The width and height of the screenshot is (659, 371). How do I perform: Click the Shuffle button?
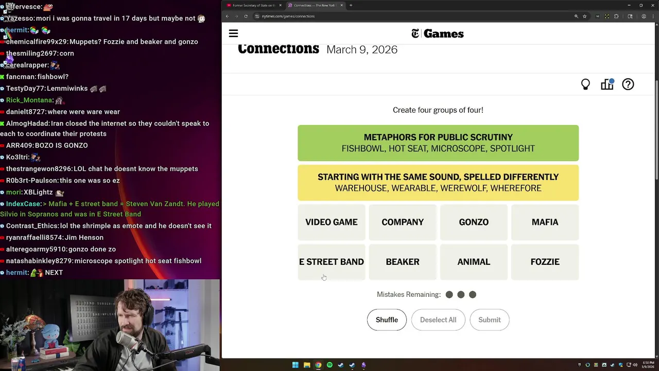pos(387,320)
